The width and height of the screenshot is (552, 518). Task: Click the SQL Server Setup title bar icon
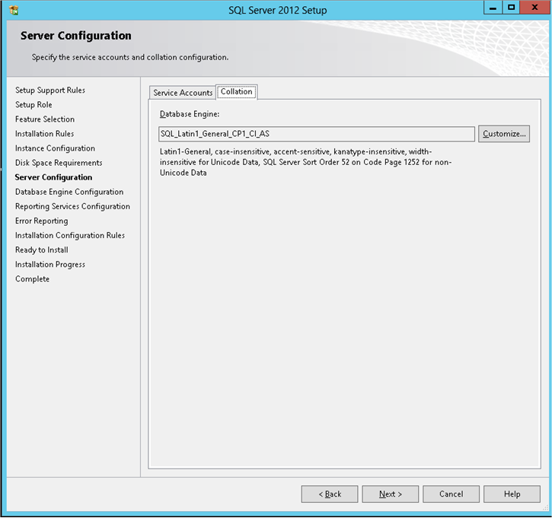pyautogui.click(x=14, y=10)
